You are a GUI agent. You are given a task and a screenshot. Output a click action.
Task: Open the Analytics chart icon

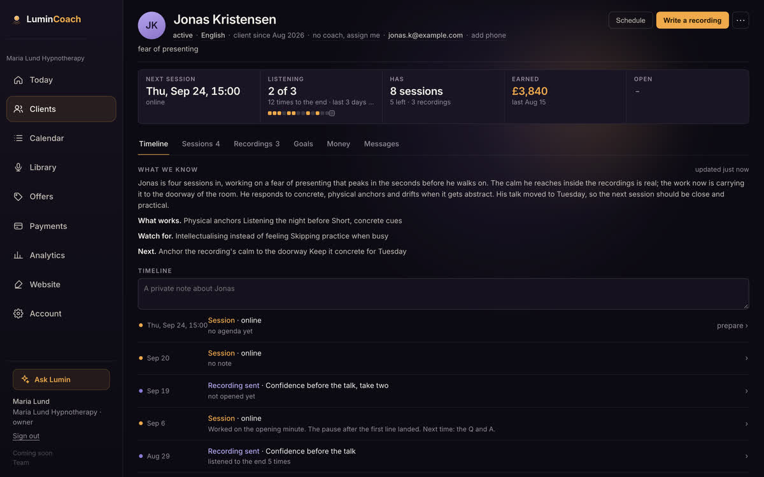click(x=18, y=255)
